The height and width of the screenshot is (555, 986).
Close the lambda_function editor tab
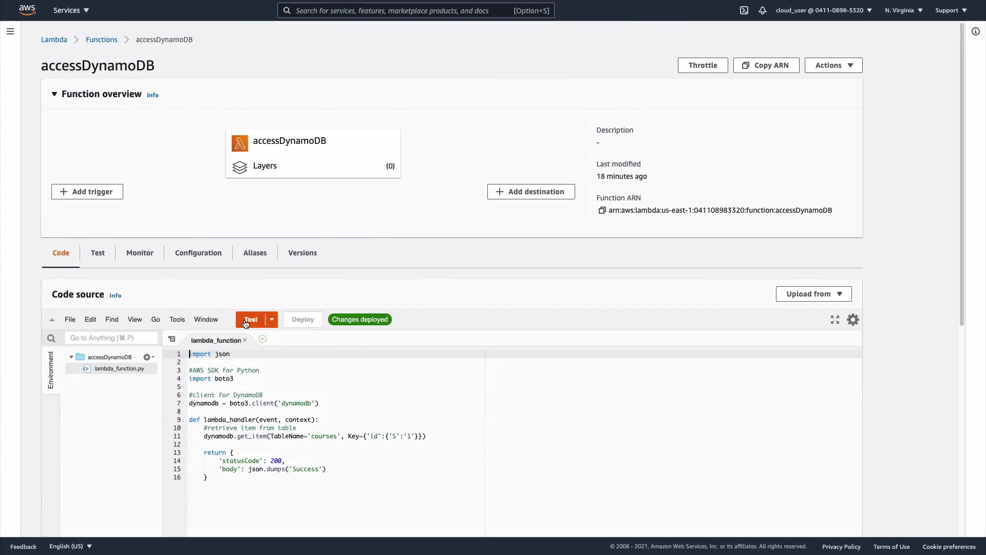[x=245, y=340]
